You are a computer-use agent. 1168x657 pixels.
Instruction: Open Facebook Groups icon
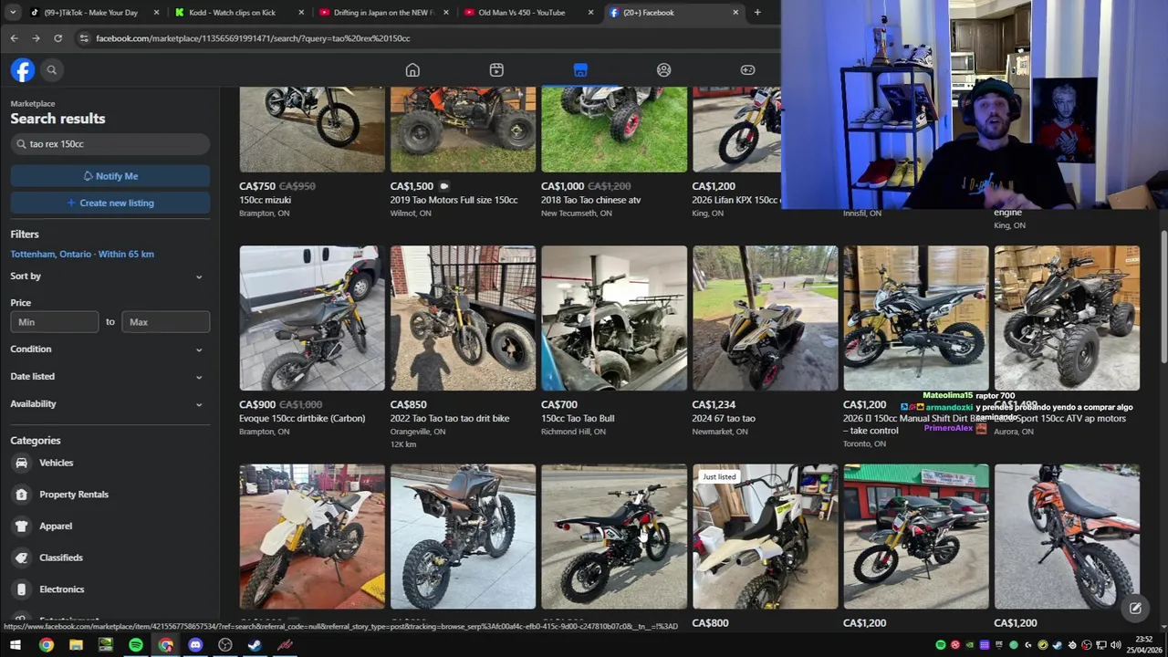663,70
